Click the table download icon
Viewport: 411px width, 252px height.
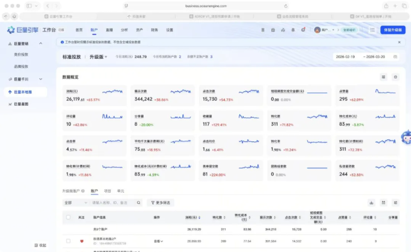[x=372, y=203]
